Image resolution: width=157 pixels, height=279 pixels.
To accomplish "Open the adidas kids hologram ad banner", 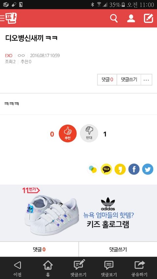I will 78,213.
